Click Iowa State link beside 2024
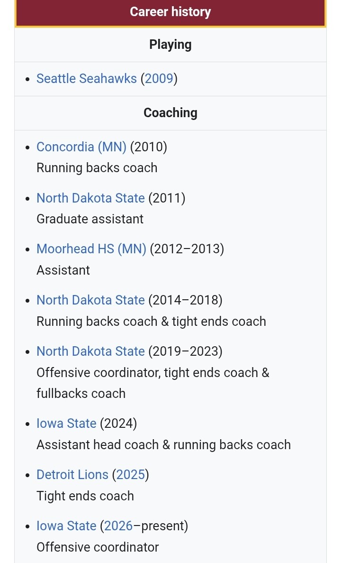 [66, 424]
